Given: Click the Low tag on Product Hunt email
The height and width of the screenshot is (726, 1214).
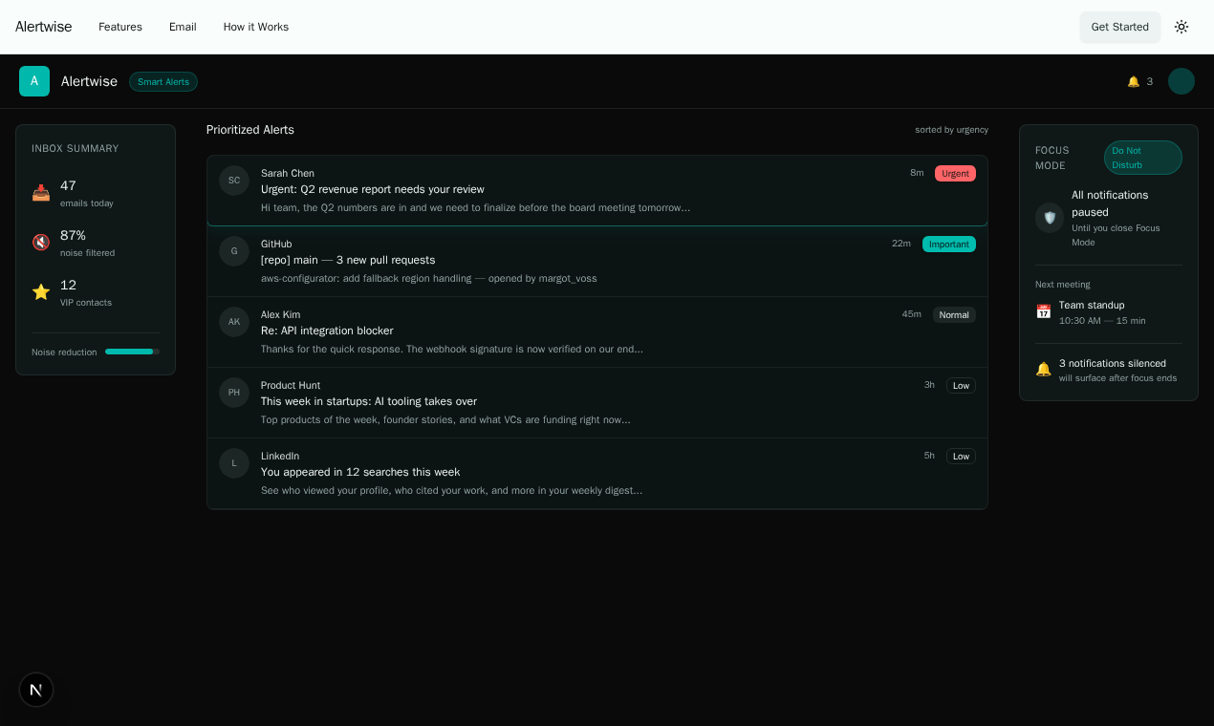Looking at the screenshot, I should pos(961,385).
